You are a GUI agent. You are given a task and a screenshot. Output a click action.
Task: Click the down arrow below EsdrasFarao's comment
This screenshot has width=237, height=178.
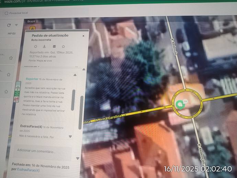[70, 136]
